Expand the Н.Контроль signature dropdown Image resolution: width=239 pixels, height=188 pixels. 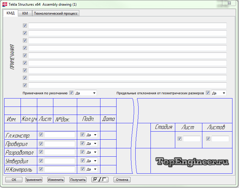[91, 169]
